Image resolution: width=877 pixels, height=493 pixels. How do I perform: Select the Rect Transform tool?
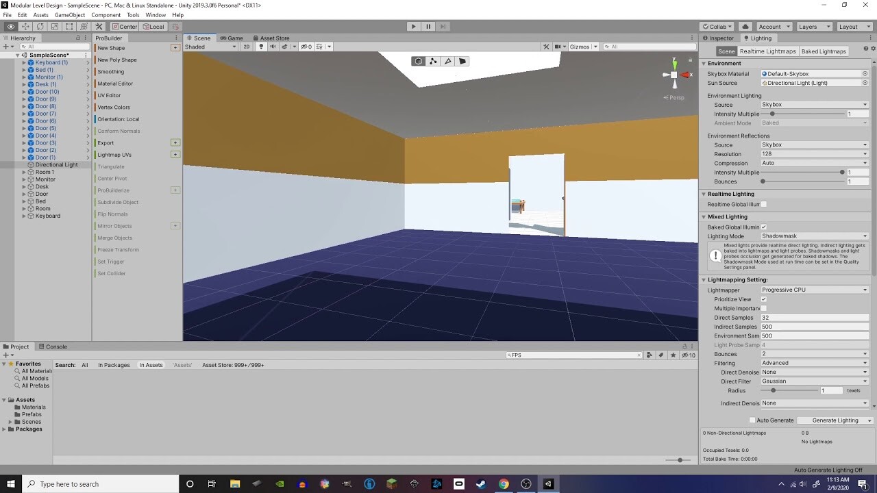(69, 26)
